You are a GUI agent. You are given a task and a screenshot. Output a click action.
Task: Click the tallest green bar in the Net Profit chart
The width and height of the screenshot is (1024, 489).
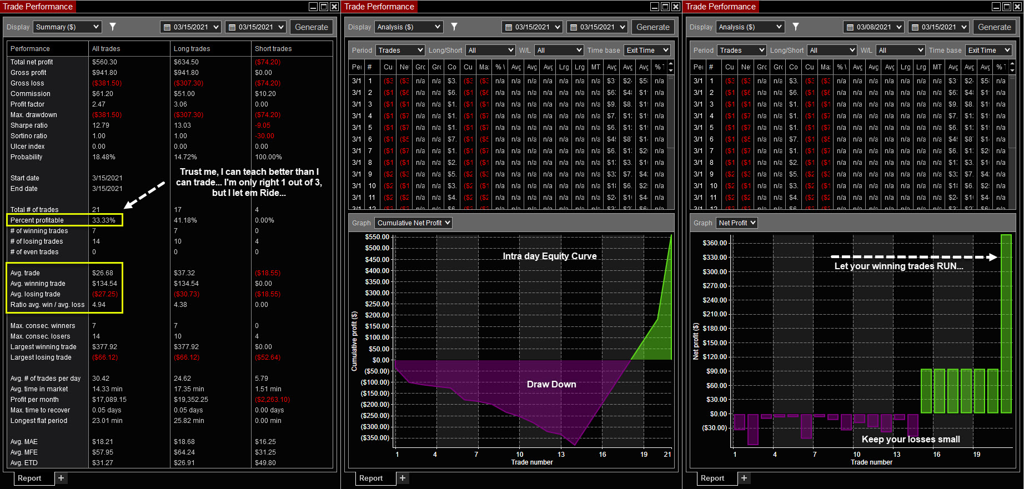click(1006, 324)
